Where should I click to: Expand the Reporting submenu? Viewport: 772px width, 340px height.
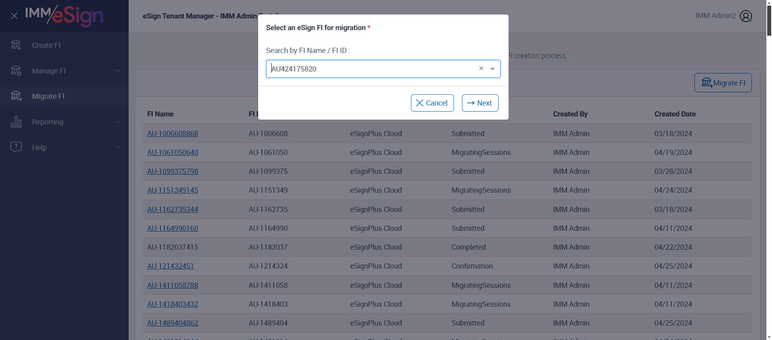click(117, 122)
